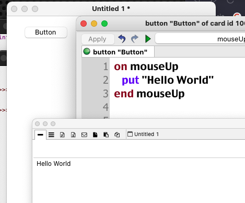Click the "end mouseUp" line
Viewport: 245px width, 203px height.
coord(149,94)
